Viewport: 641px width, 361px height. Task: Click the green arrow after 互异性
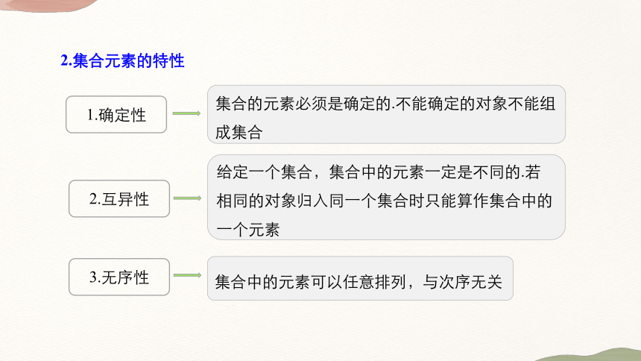click(x=188, y=198)
